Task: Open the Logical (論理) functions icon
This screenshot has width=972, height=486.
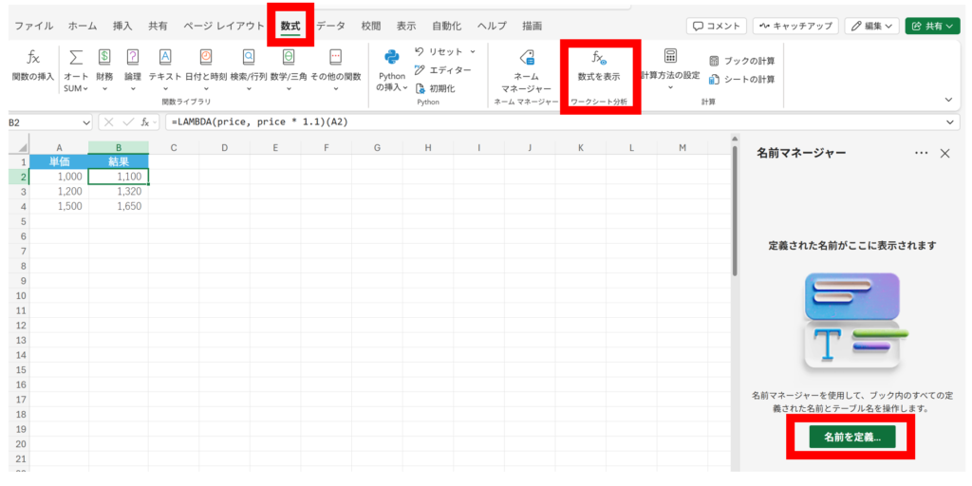Action: [x=133, y=59]
